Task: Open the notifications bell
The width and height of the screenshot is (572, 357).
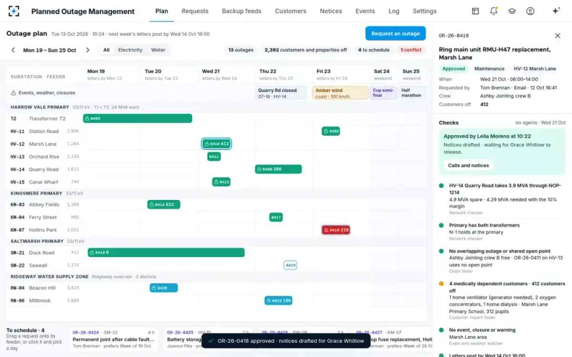Action: point(494,11)
